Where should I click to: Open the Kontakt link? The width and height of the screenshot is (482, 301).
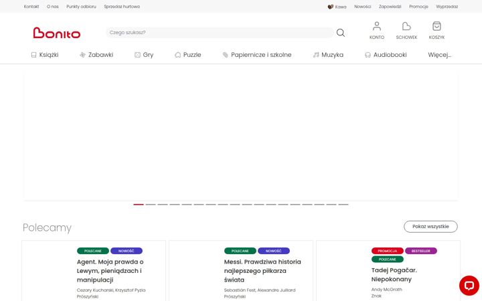click(x=31, y=7)
